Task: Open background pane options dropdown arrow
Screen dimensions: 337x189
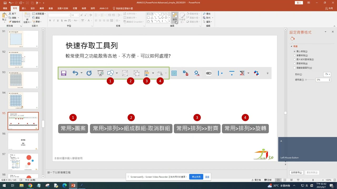Action: pyautogui.click(x=325, y=32)
